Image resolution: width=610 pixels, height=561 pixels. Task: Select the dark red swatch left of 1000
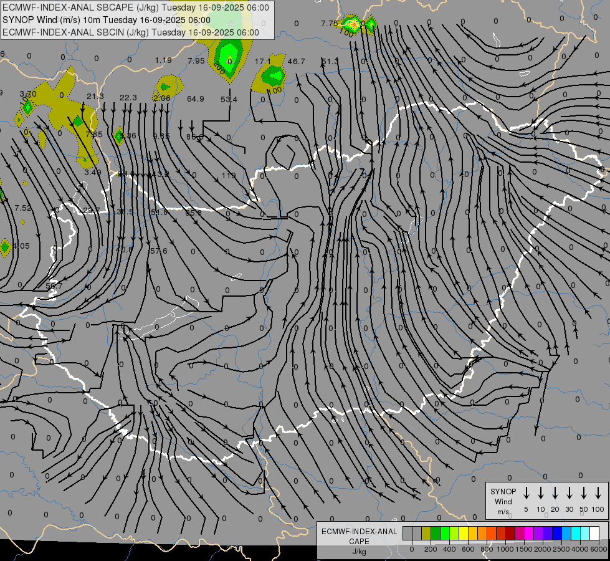(x=510, y=534)
